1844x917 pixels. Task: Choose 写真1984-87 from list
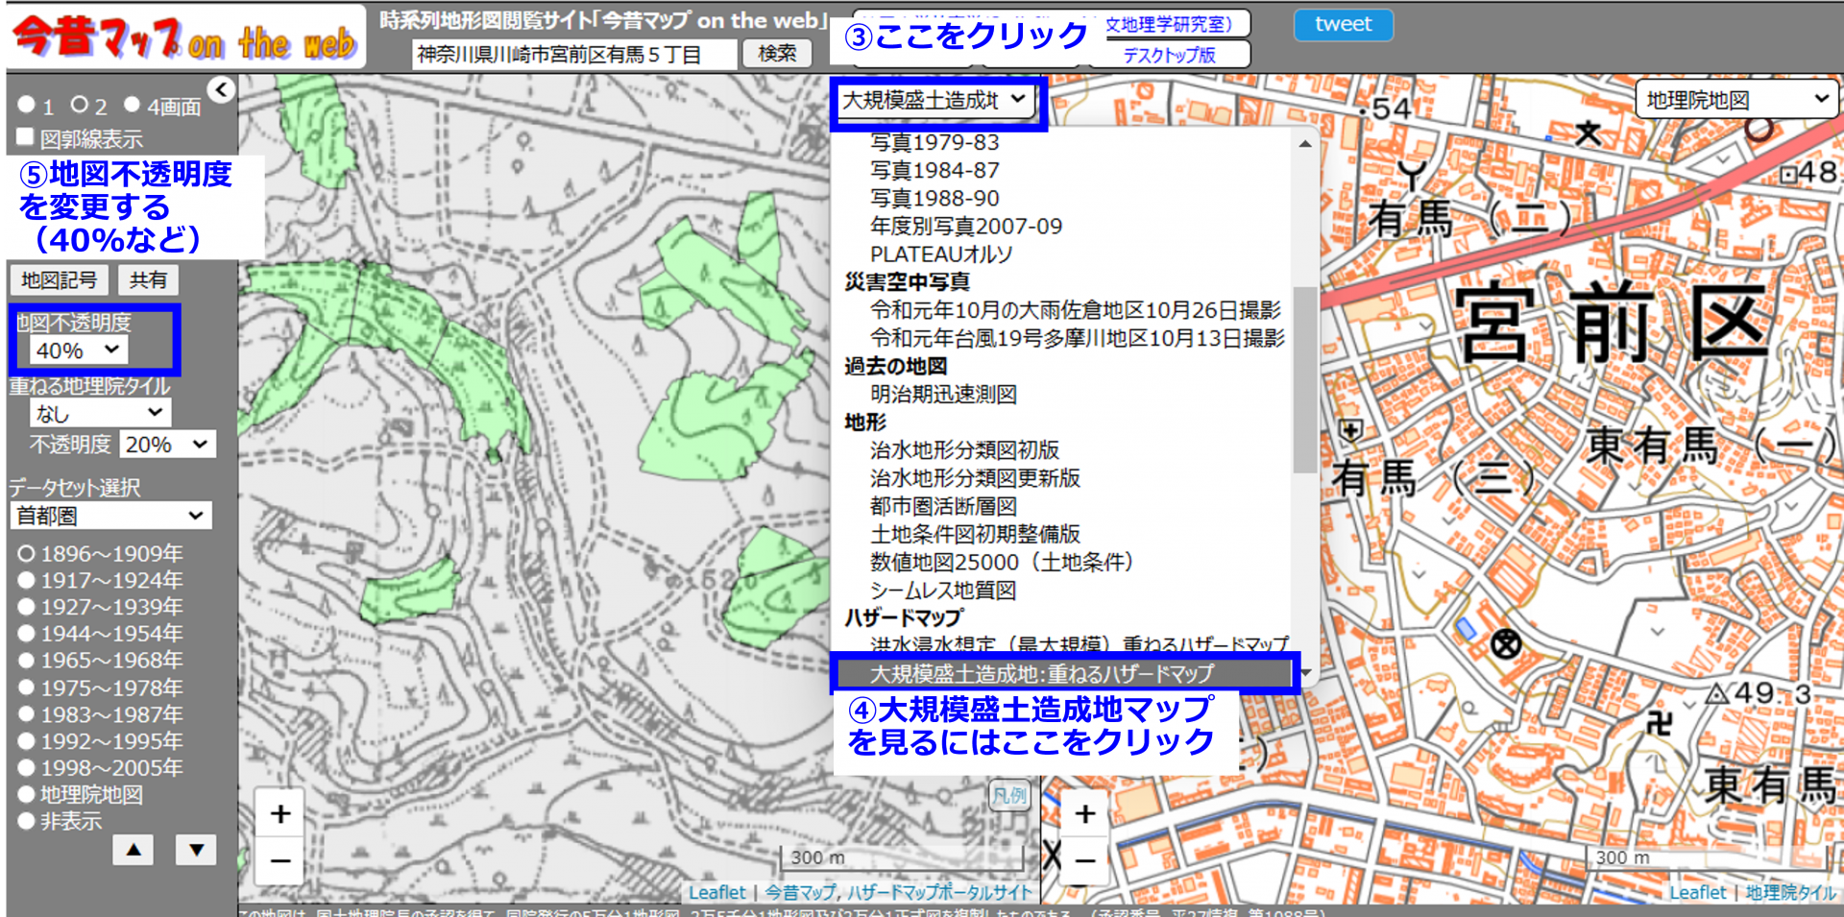[x=934, y=170]
